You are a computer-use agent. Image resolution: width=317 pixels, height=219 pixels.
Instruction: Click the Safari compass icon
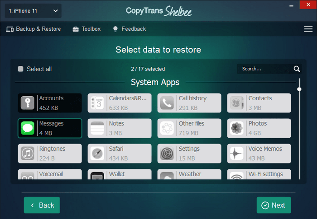[97, 153]
